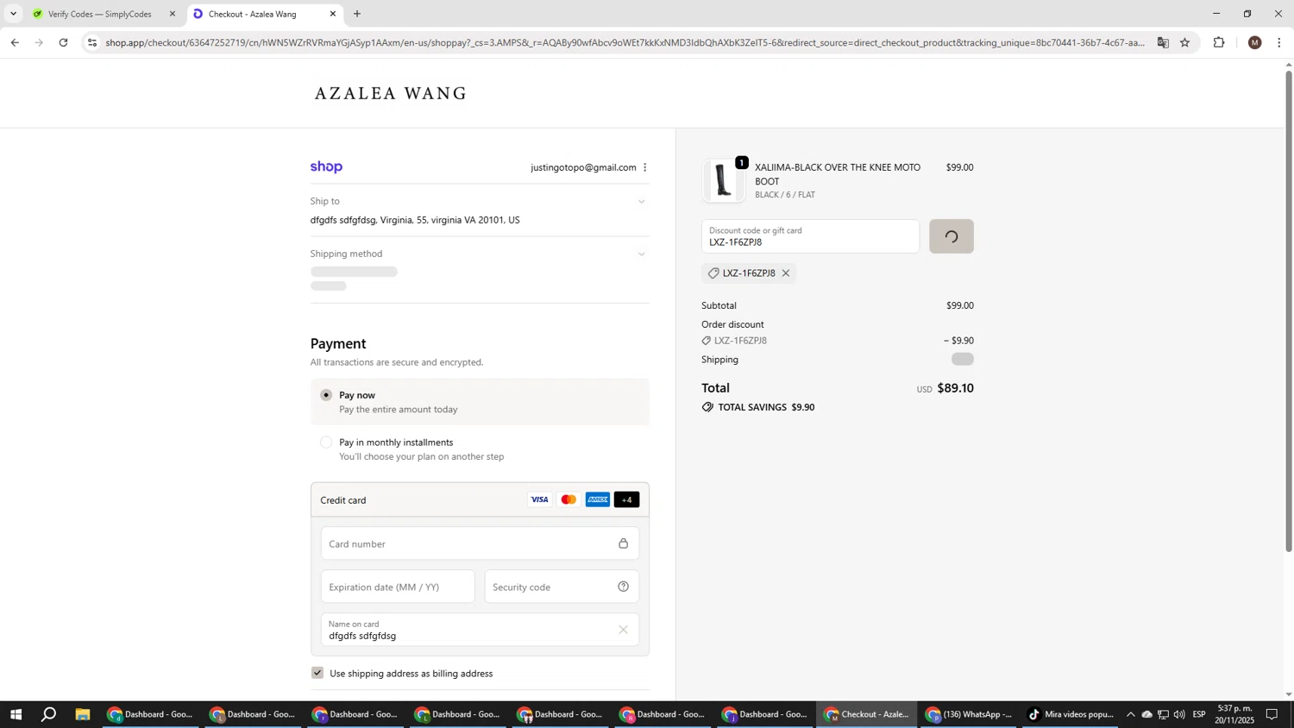Switch to the TikTok Mira videos window
This screenshot has width=1294, height=728.
(1071, 714)
